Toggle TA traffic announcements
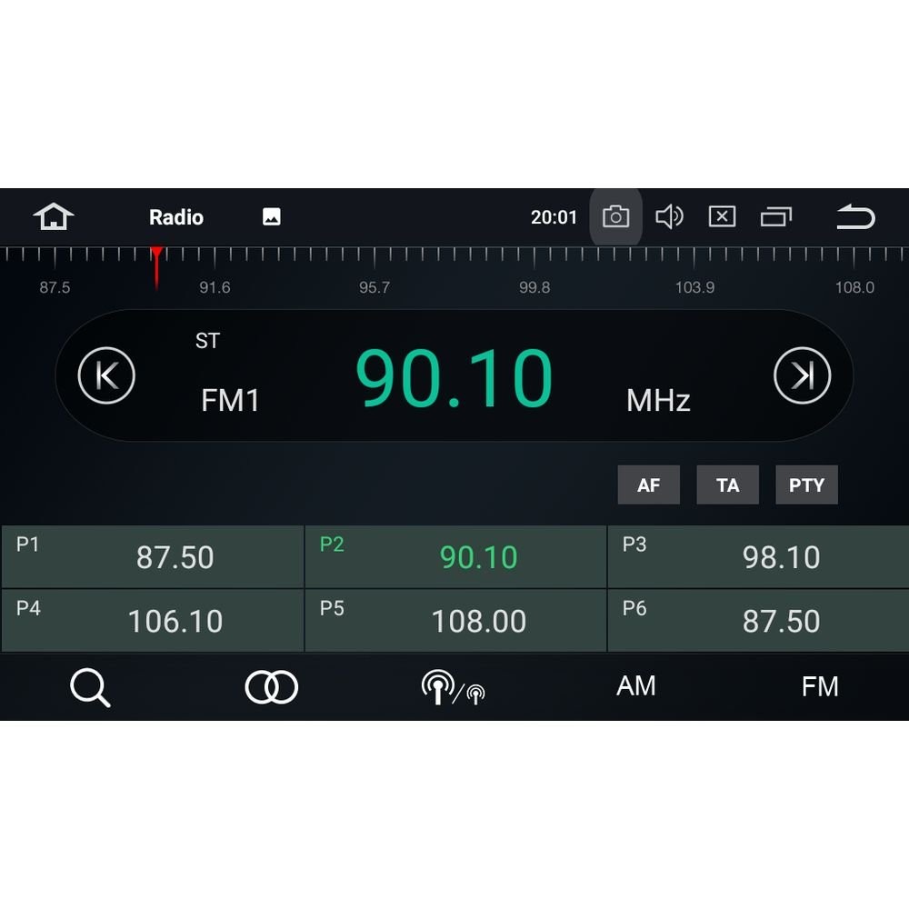Image resolution: width=909 pixels, height=909 pixels. pos(727,484)
